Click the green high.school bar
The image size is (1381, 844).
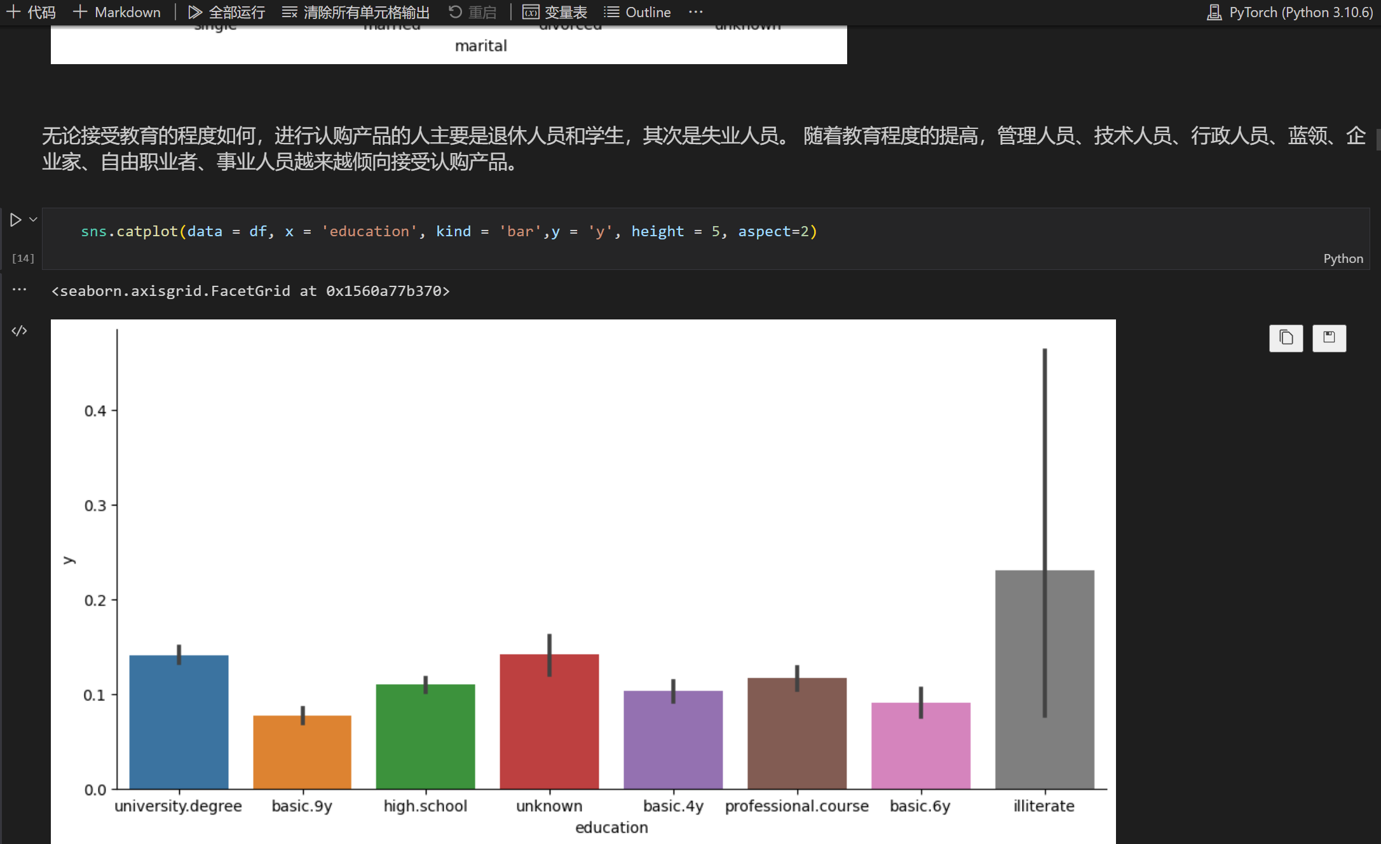(x=426, y=737)
